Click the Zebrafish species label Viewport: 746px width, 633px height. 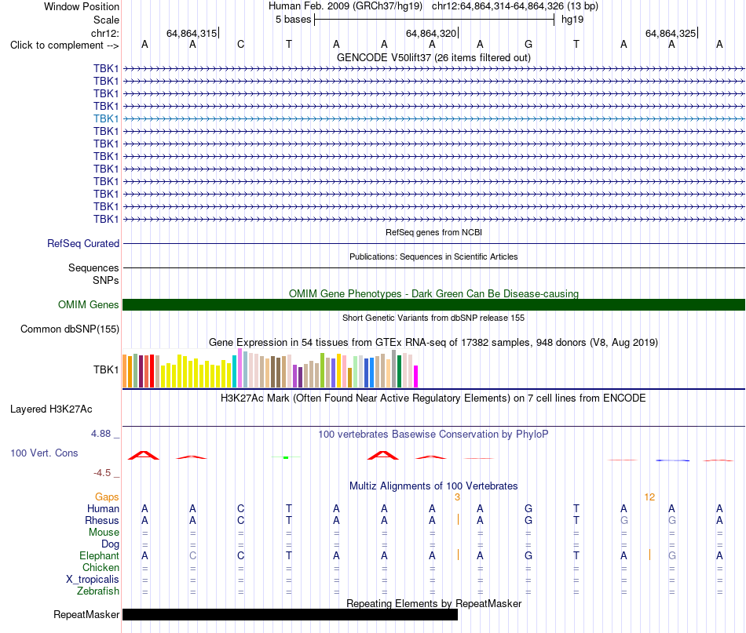[98, 591]
